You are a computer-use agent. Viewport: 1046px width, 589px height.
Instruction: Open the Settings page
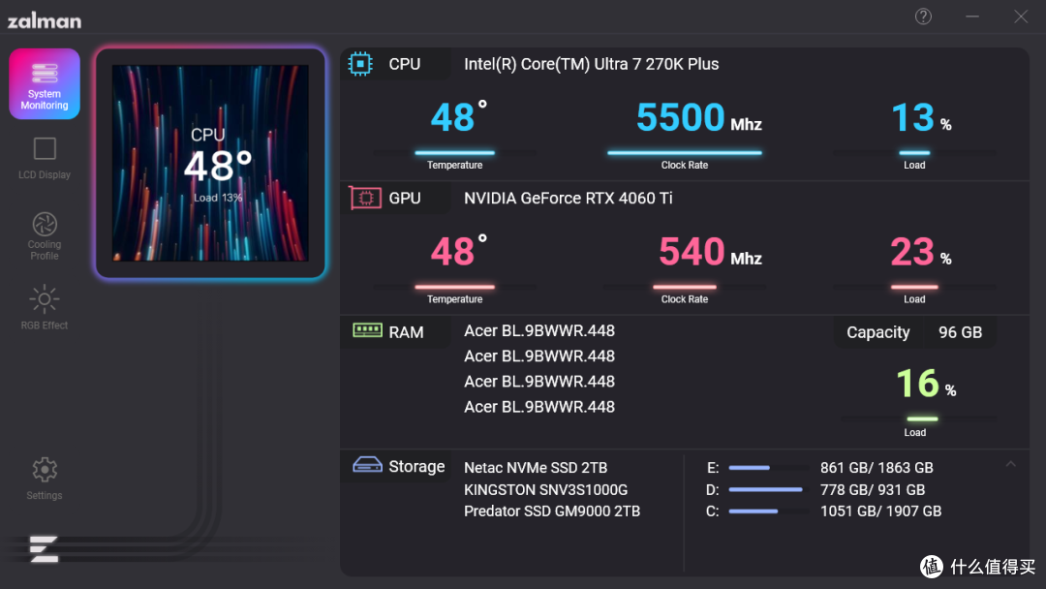45,479
